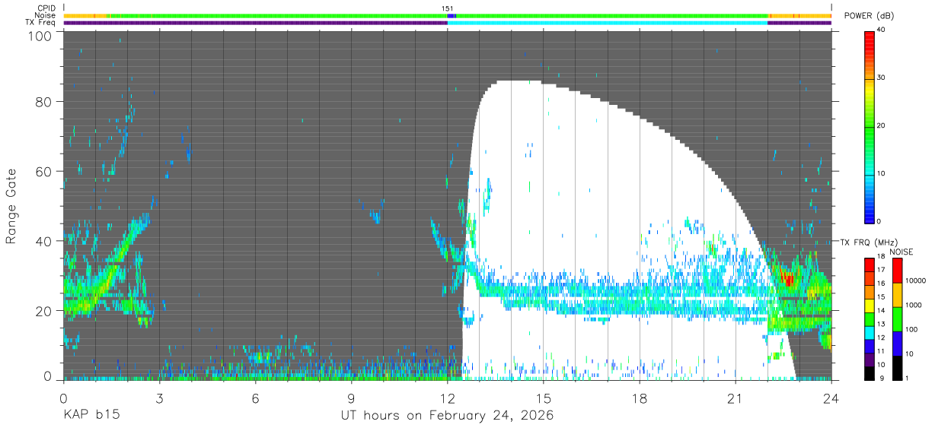Click the 24 hour tick on time axis

(x=831, y=398)
